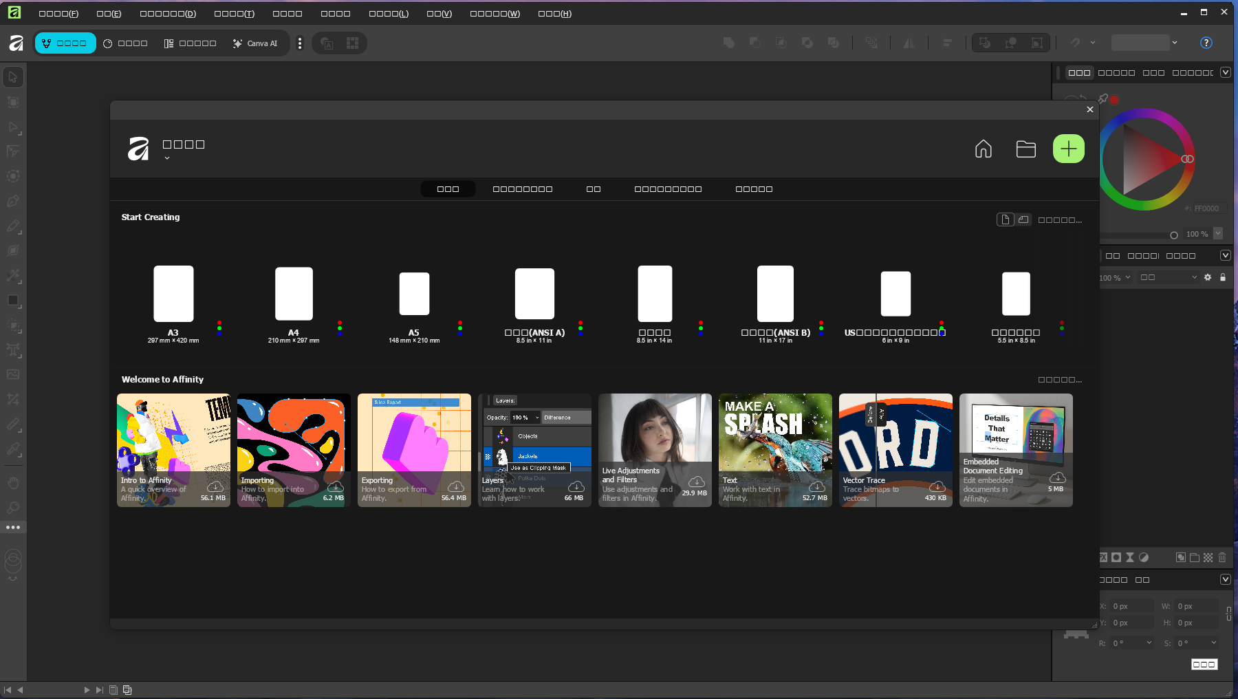Open the Intro to Affinity sample

click(173, 450)
